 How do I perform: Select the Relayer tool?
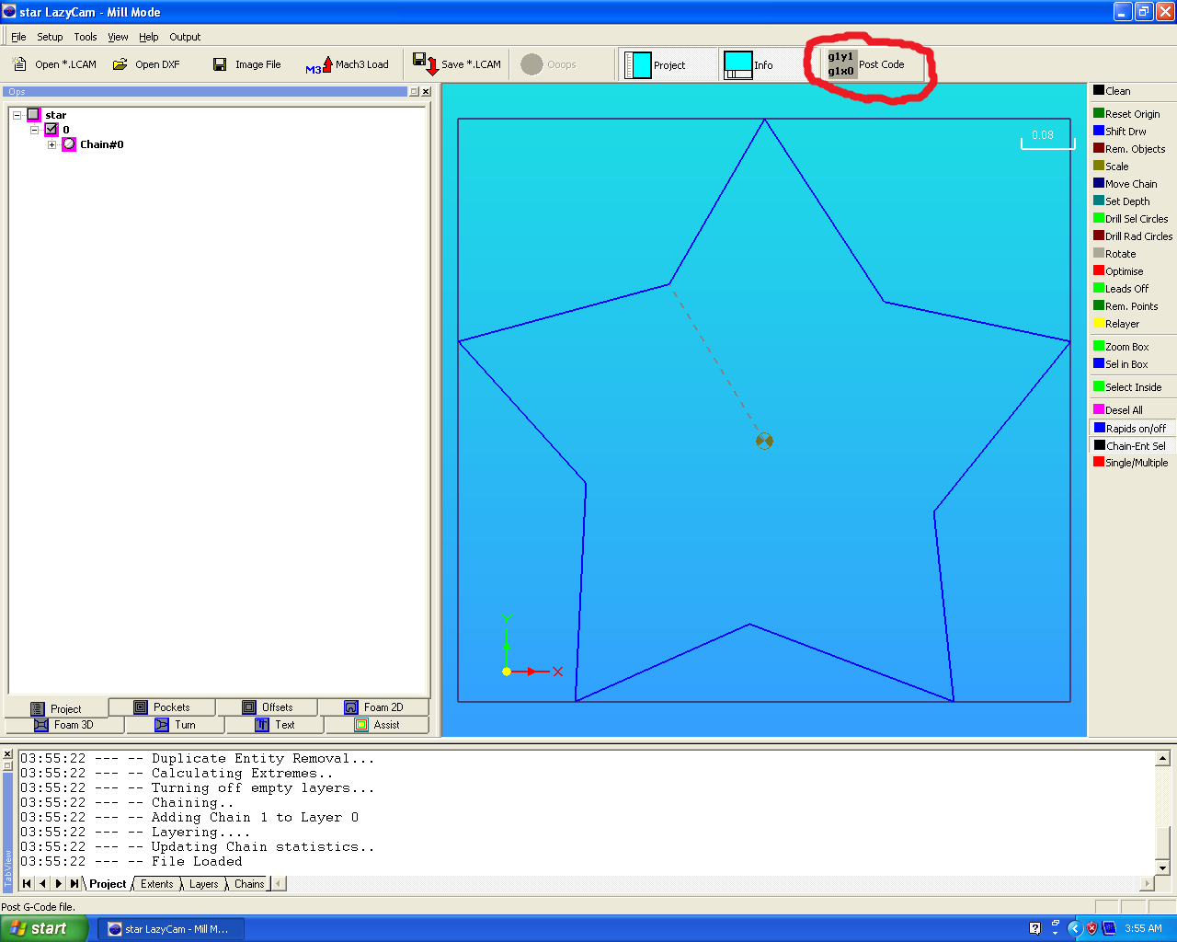(x=1116, y=324)
